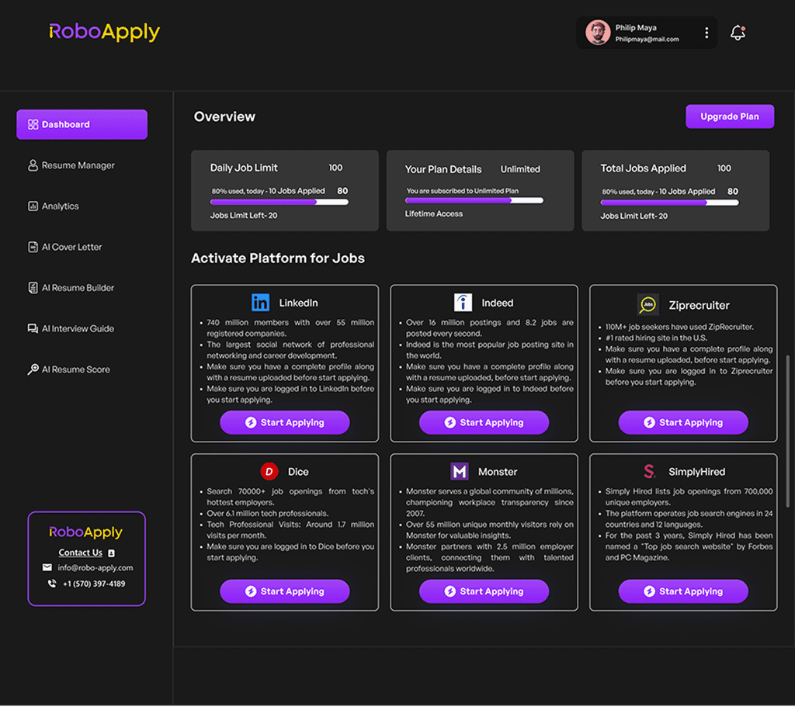The width and height of the screenshot is (795, 707).
Task: Open the three-dot menu beside Philip Maya
Action: 706,33
